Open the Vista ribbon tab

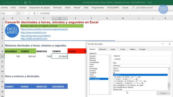pyautogui.click(x=86, y=8)
